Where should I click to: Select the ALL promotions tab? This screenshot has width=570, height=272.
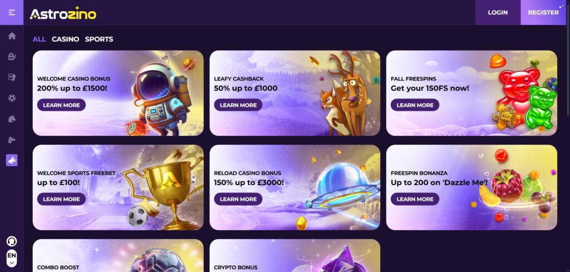(x=40, y=39)
